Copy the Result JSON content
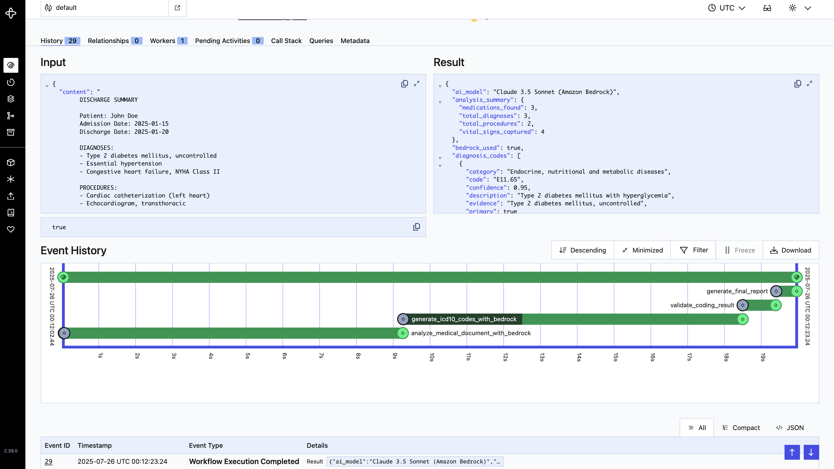This screenshot has height=469, width=834. point(797,84)
